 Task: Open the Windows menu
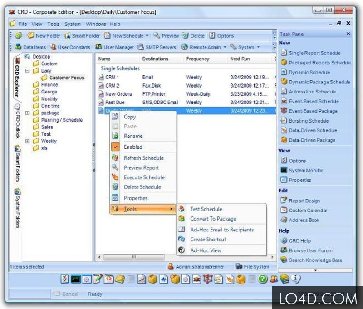[96, 24]
